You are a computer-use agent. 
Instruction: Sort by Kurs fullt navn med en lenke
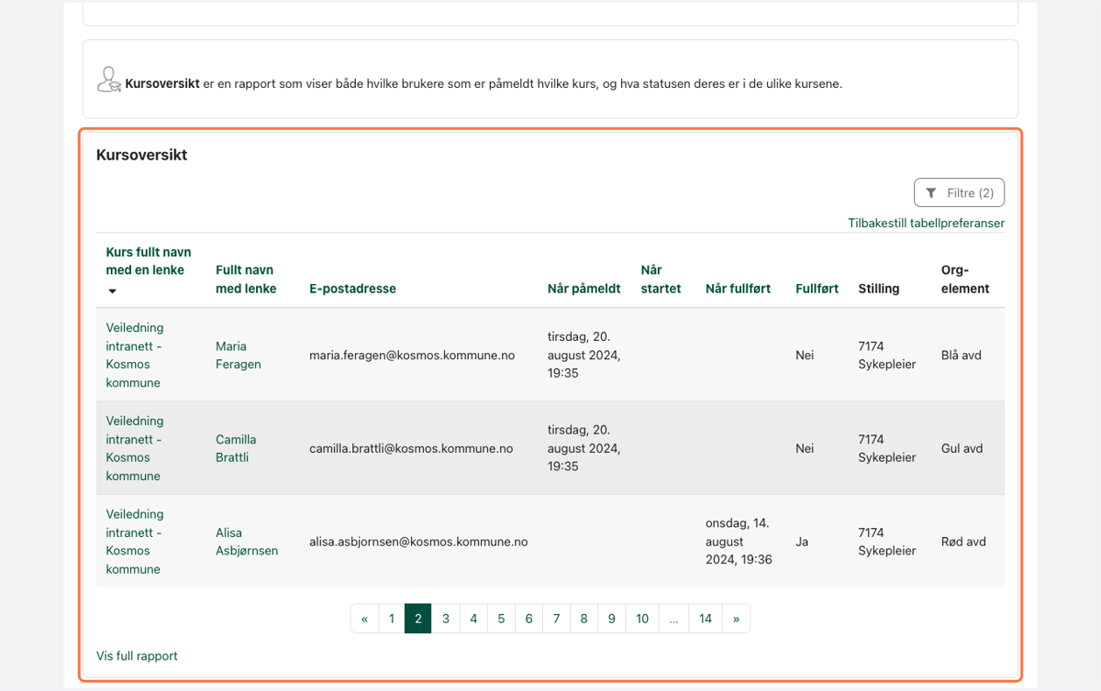click(x=149, y=260)
